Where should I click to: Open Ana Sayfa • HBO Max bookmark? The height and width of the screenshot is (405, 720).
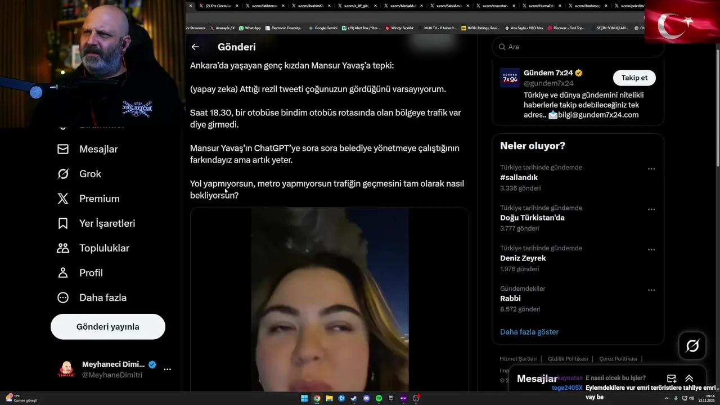524,28
